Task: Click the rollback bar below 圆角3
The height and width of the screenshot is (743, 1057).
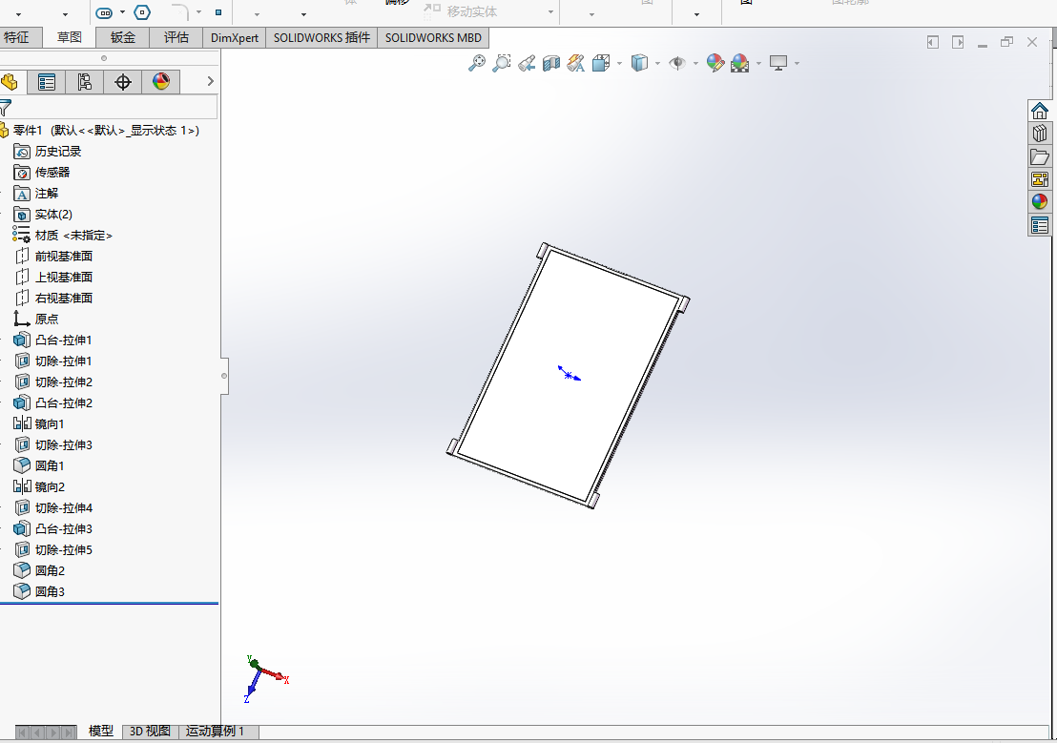Action: [x=109, y=604]
